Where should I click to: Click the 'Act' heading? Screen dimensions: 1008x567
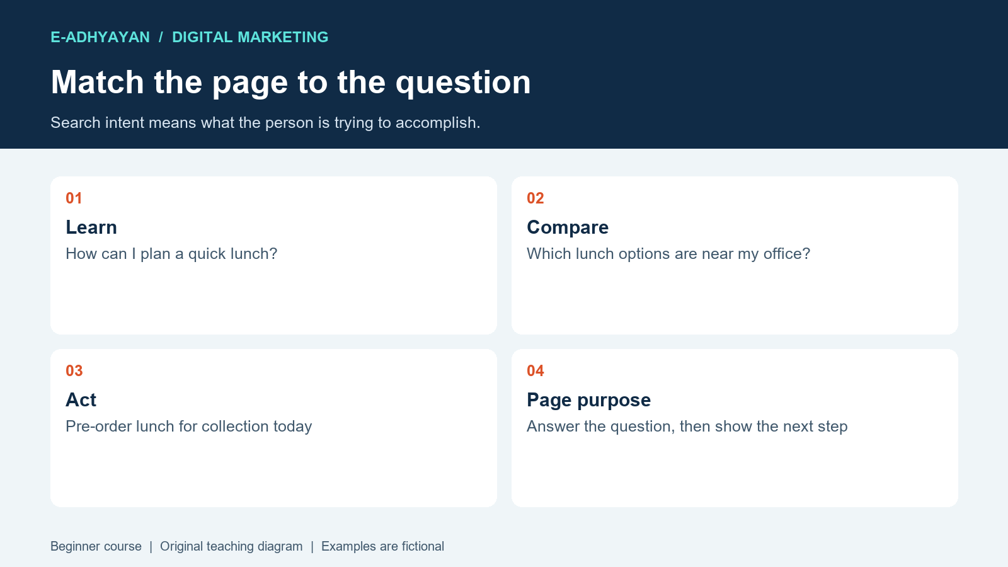pyautogui.click(x=81, y=399)
